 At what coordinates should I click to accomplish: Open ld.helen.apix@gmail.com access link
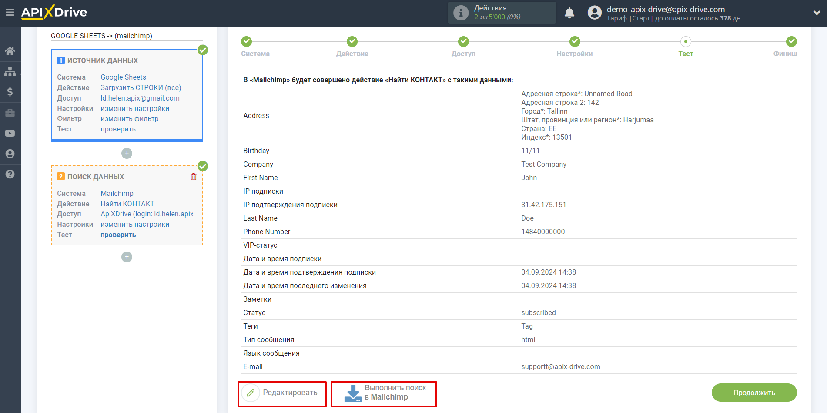pyautogui.click(x=140, y=98)
